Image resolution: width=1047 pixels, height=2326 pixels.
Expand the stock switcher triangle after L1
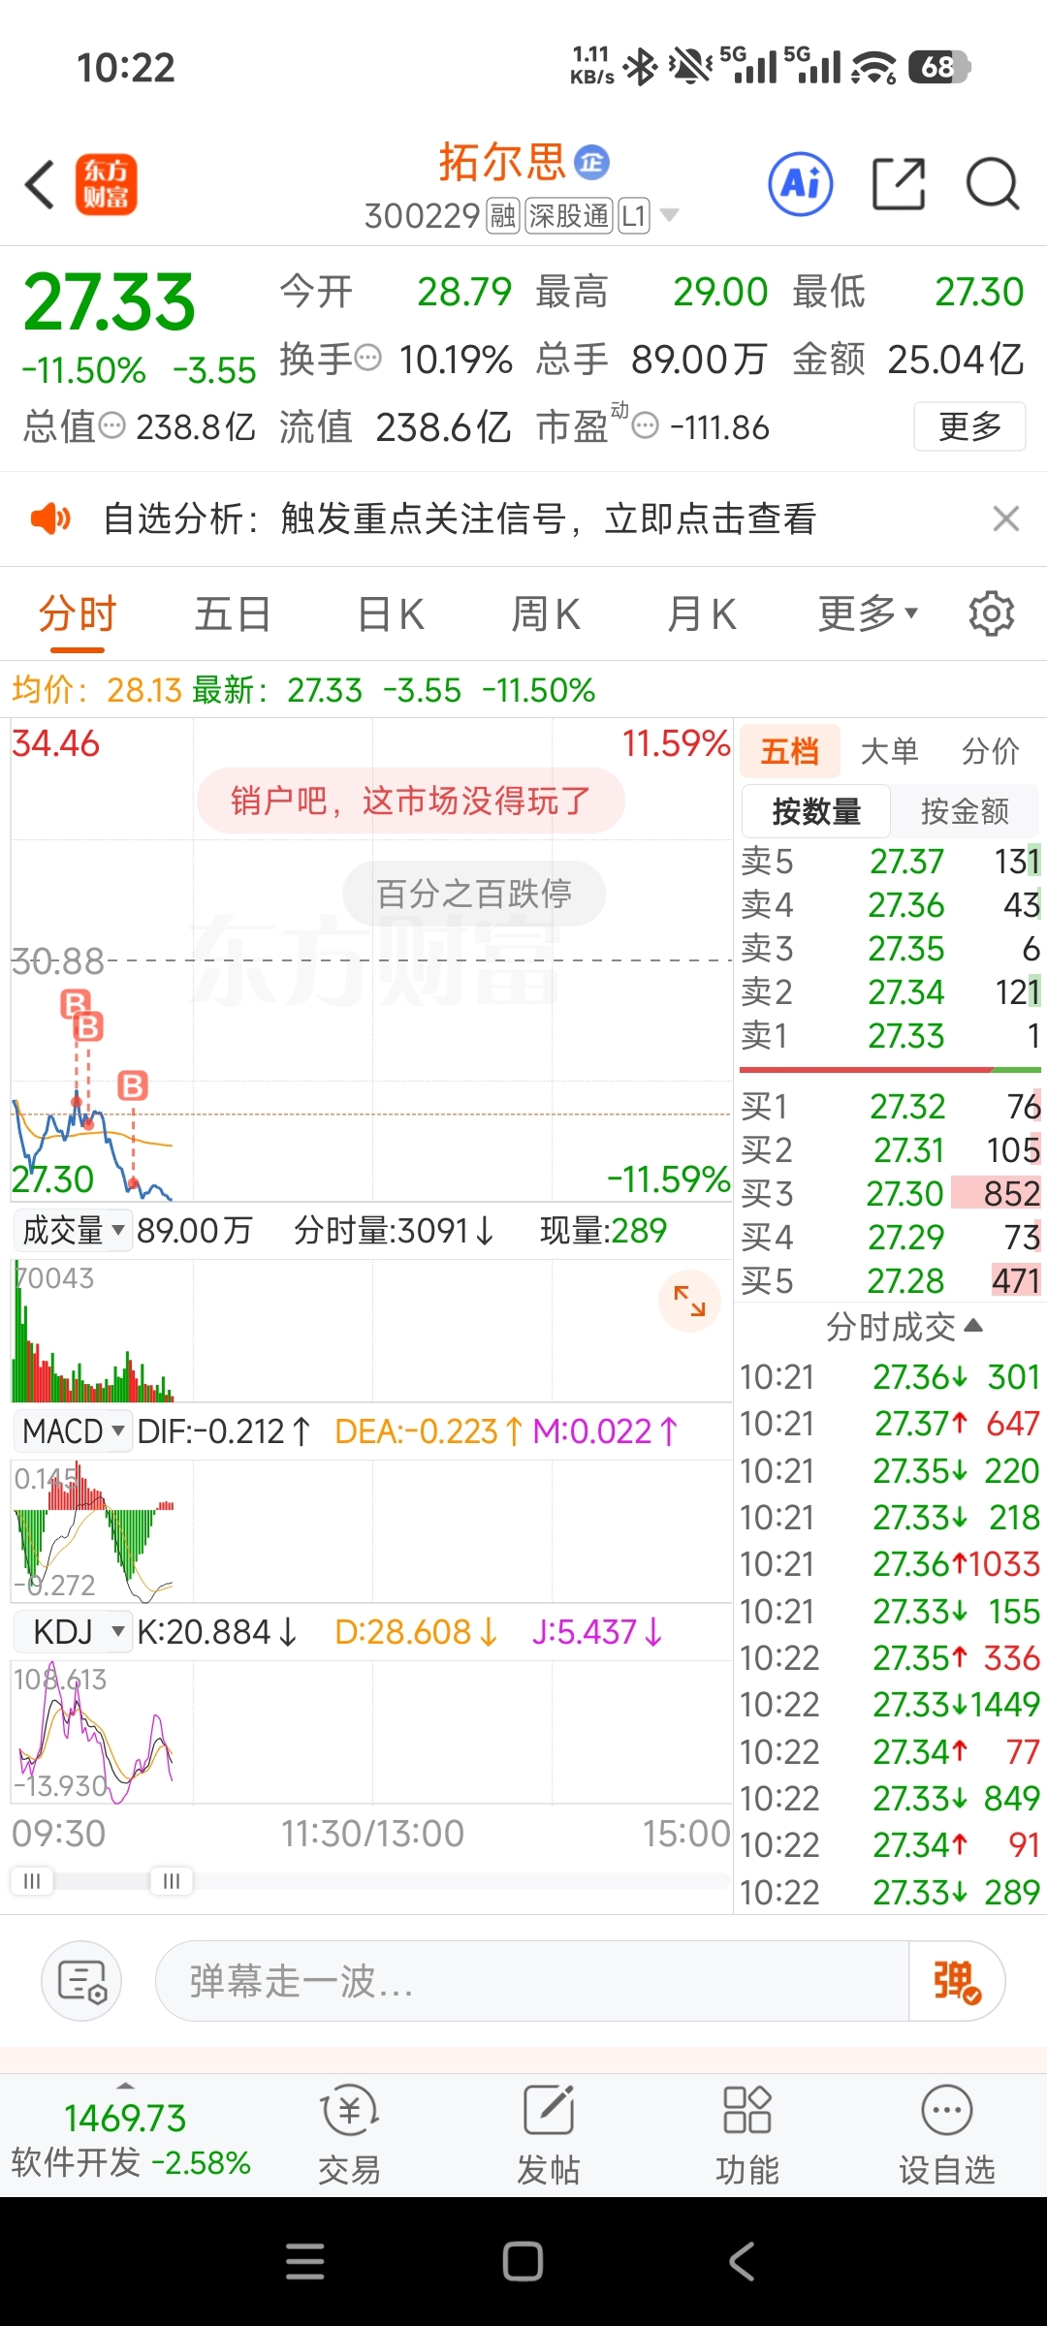(669, 215)
